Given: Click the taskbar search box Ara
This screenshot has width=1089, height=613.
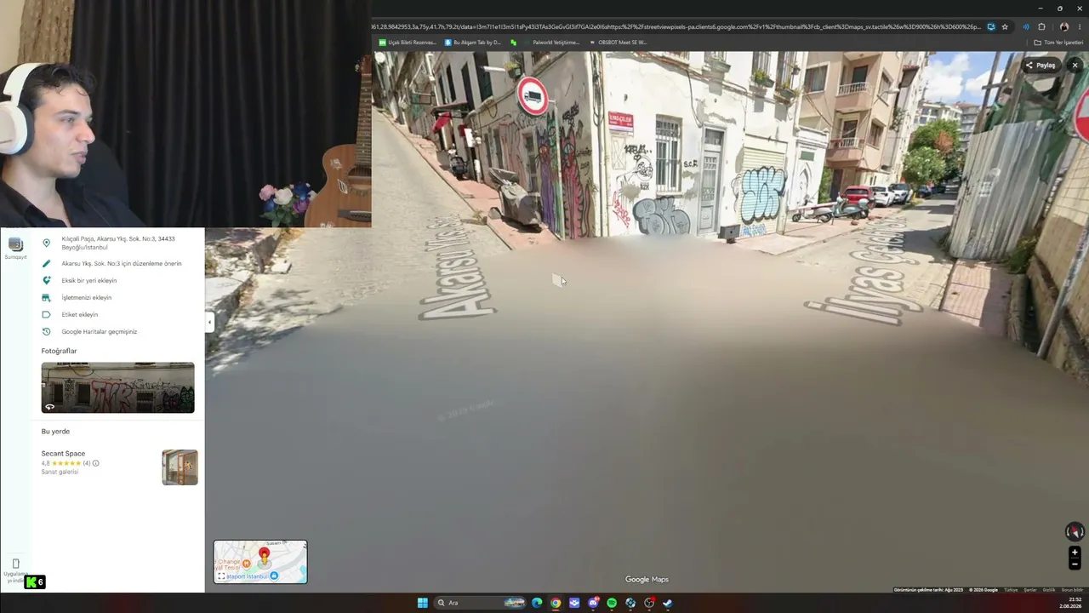Looking at the screenshot, I should point(479,603).
